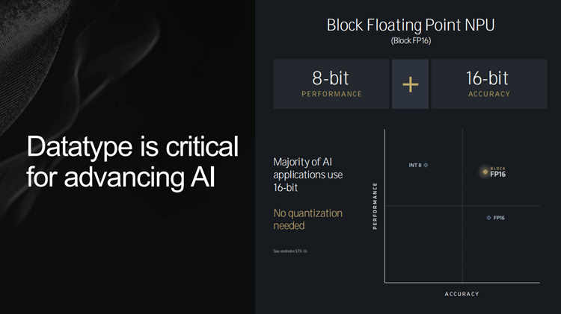
Task: Click the INT 8 chart label
Action: pyautogui.click(x=414, y=165)
